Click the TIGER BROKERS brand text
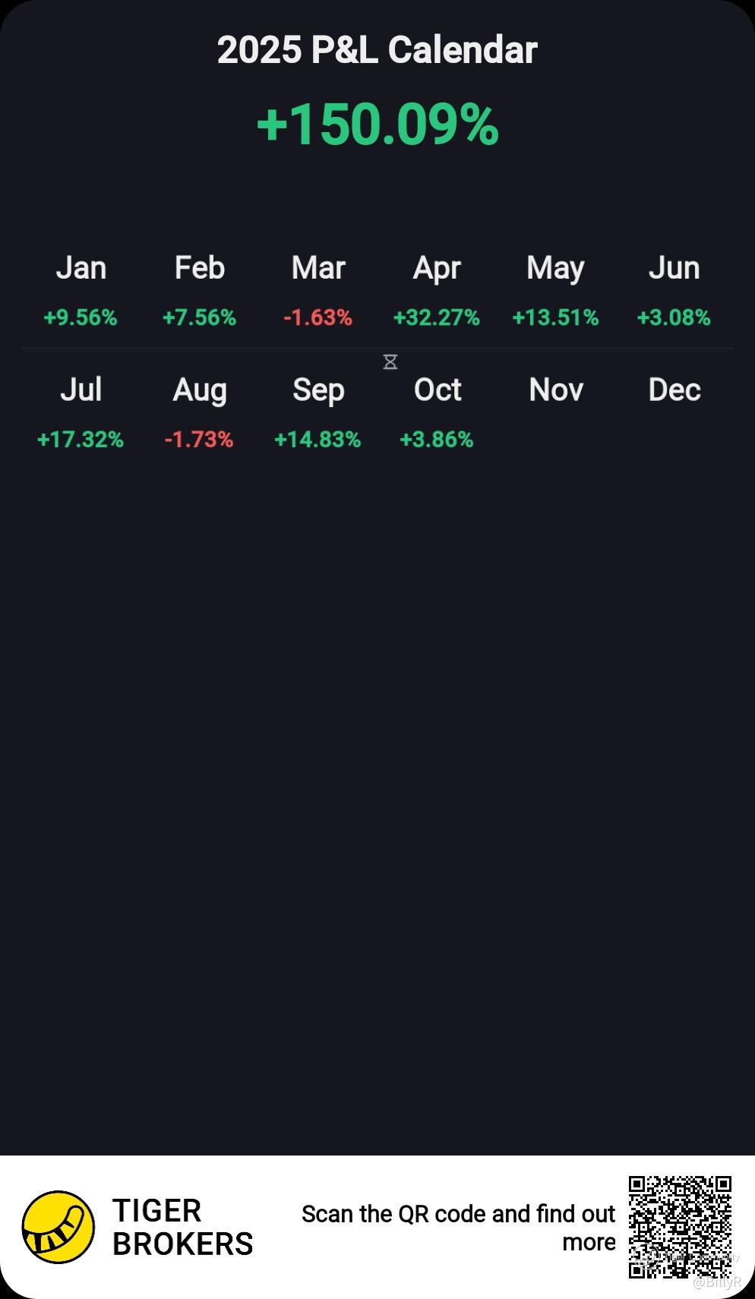This screenshot has width=755, height=1299. pyautogui.click(x=182, y=1227)
